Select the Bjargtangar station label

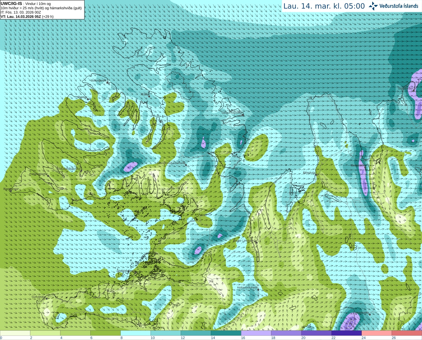click(x=11, y=189)
